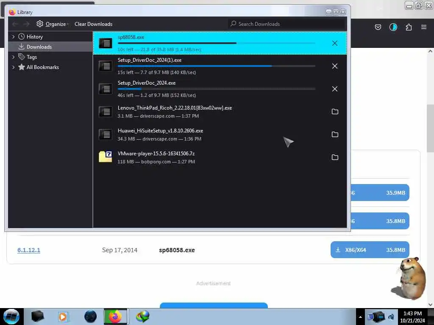Screen dimensions: 434x325
Task: Click Setup_DriverDoc_2024(1).exe progress bar
Action: [x=217, y=66]
